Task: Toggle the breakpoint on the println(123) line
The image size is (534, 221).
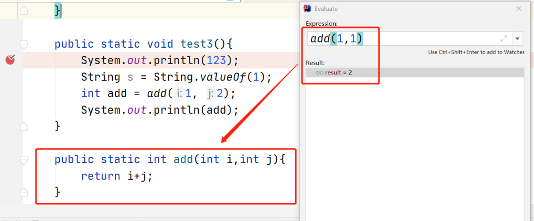Action: point(10,60)
